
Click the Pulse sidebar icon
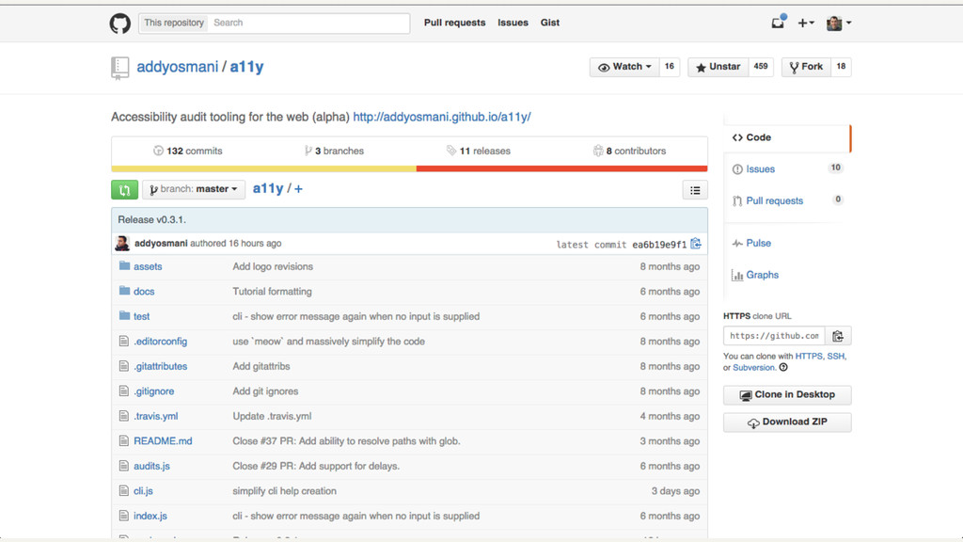737,244
